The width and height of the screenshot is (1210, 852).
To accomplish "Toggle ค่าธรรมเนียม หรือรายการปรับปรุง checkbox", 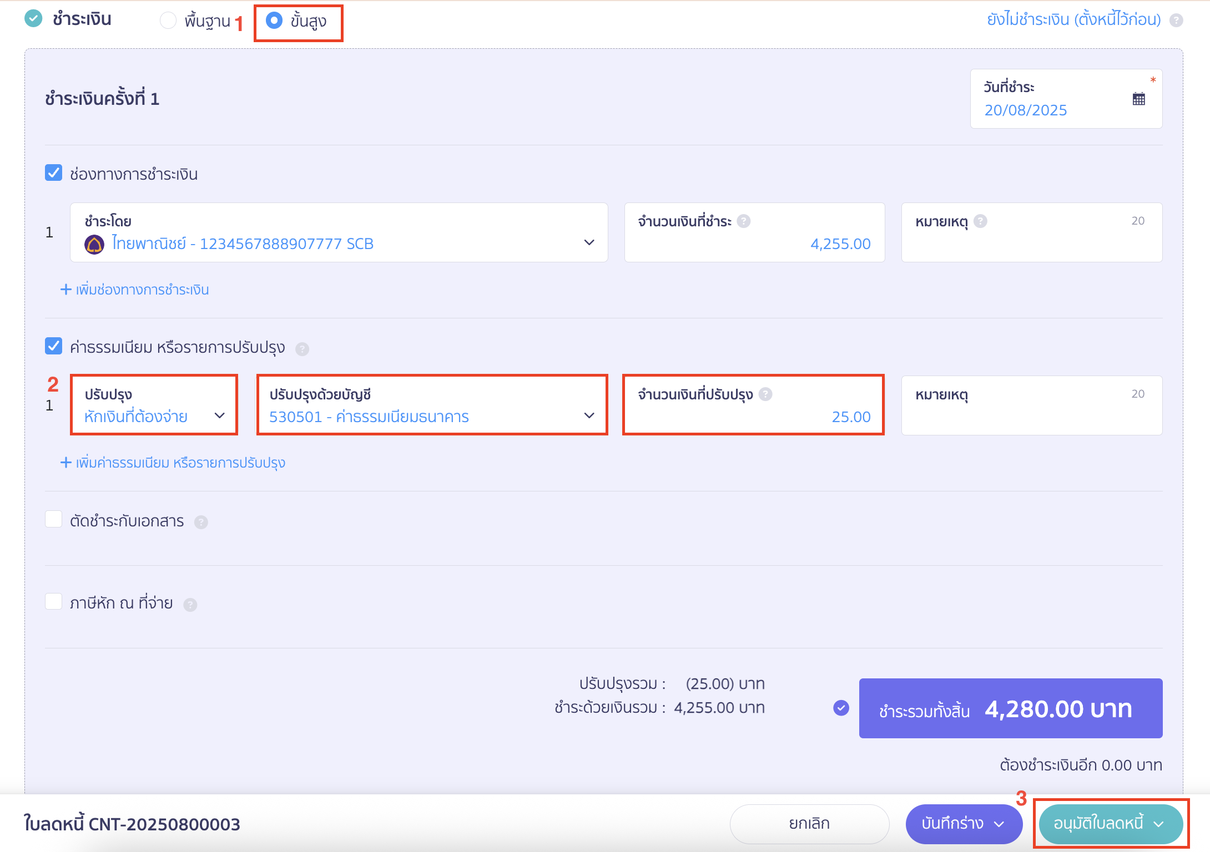I will click(53, 346).
